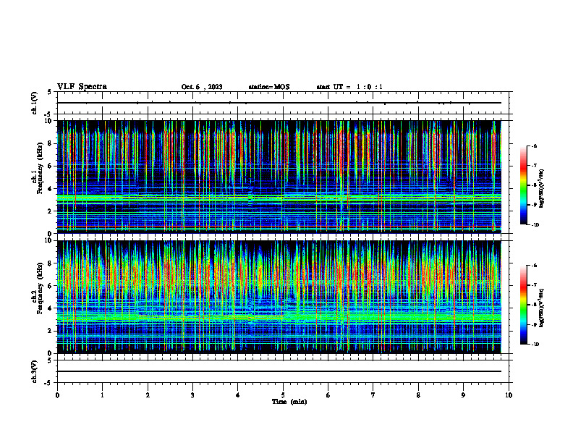Click the "-6" label on ch.1 colorbar
Viewport: 573px width, 443px height.
point(534,146)
